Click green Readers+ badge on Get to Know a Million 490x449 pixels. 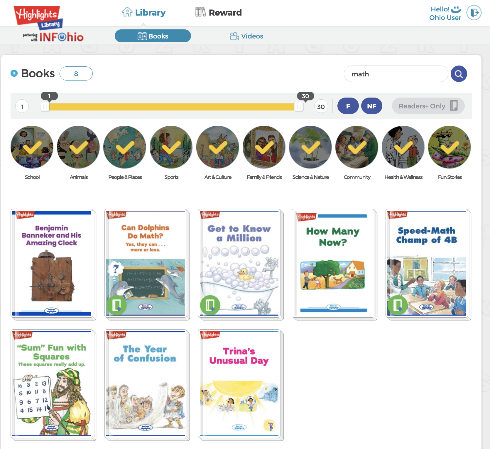tap(210, 305)
